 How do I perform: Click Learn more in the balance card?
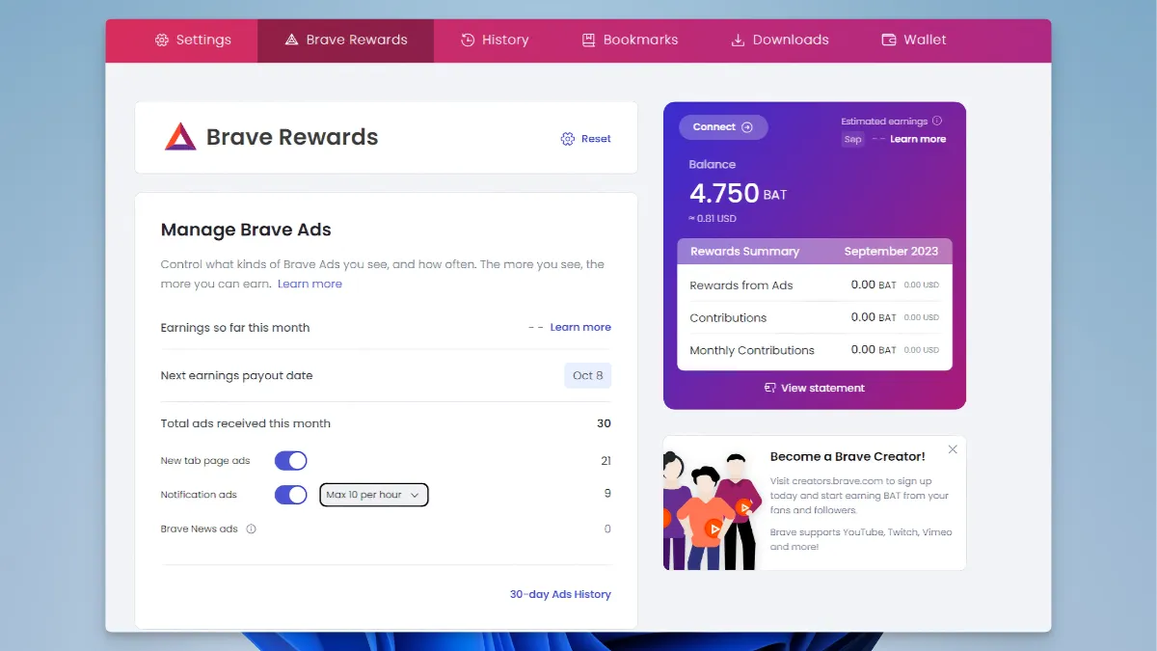pos(918,140)
